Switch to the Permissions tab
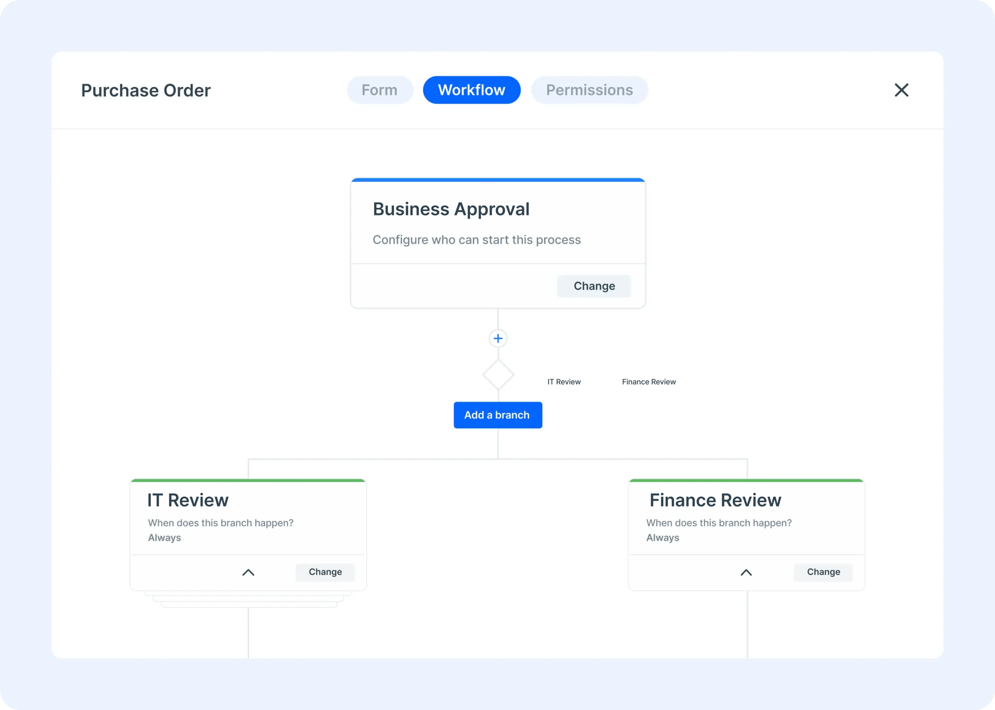This screenshot has width=995, height=710. point(590,90)
